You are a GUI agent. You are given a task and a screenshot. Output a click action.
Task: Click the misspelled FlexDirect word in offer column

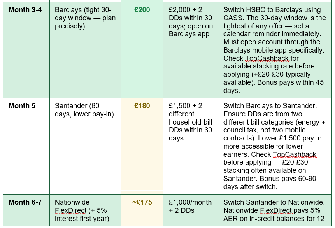[70, 211]
